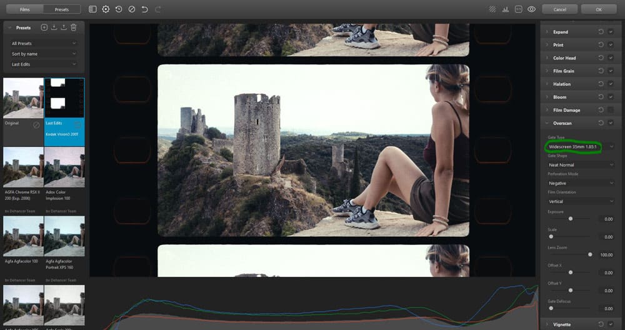Collapse the Presets panel header

[9, 28]
